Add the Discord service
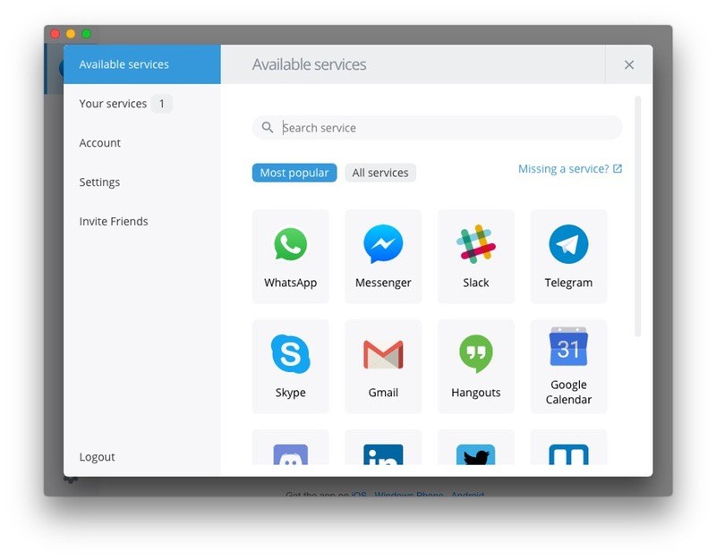This screenshot has width=716, height=559. click(x=290, y=448)
